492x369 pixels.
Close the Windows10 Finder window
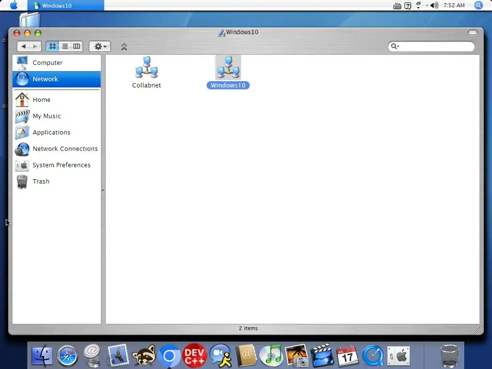click(17, 33)
